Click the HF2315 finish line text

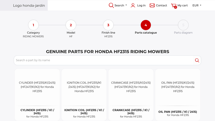pos(108,37)
